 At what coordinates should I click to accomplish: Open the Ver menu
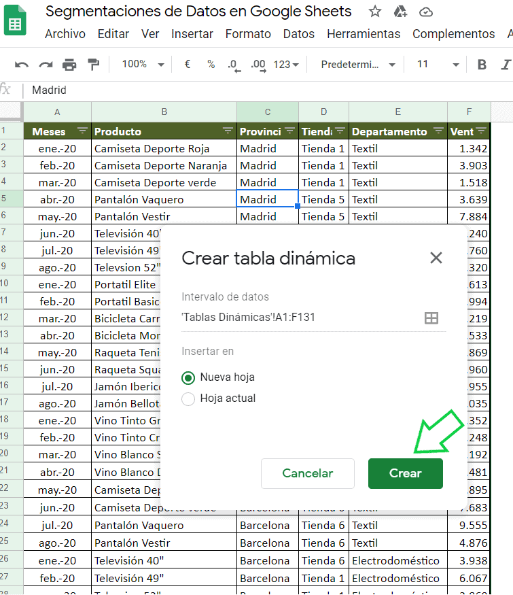coord(150,34)
